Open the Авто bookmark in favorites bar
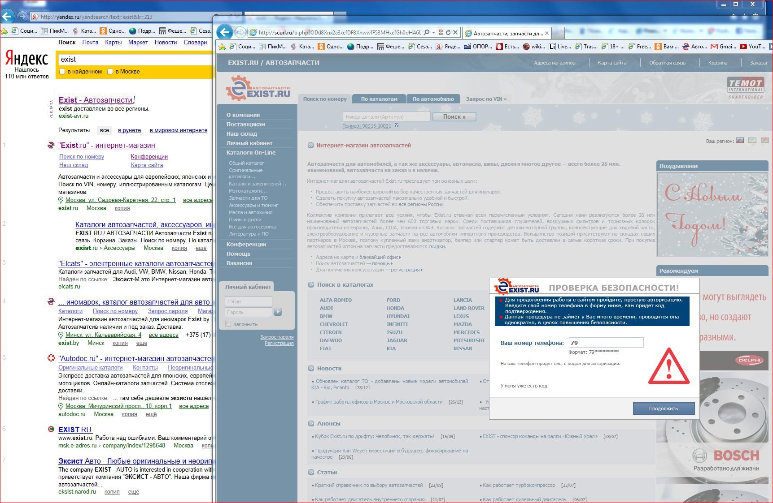773x503 pixels. (x=694, y=46)
